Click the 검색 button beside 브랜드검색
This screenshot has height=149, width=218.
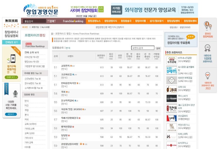click(158, 48)
